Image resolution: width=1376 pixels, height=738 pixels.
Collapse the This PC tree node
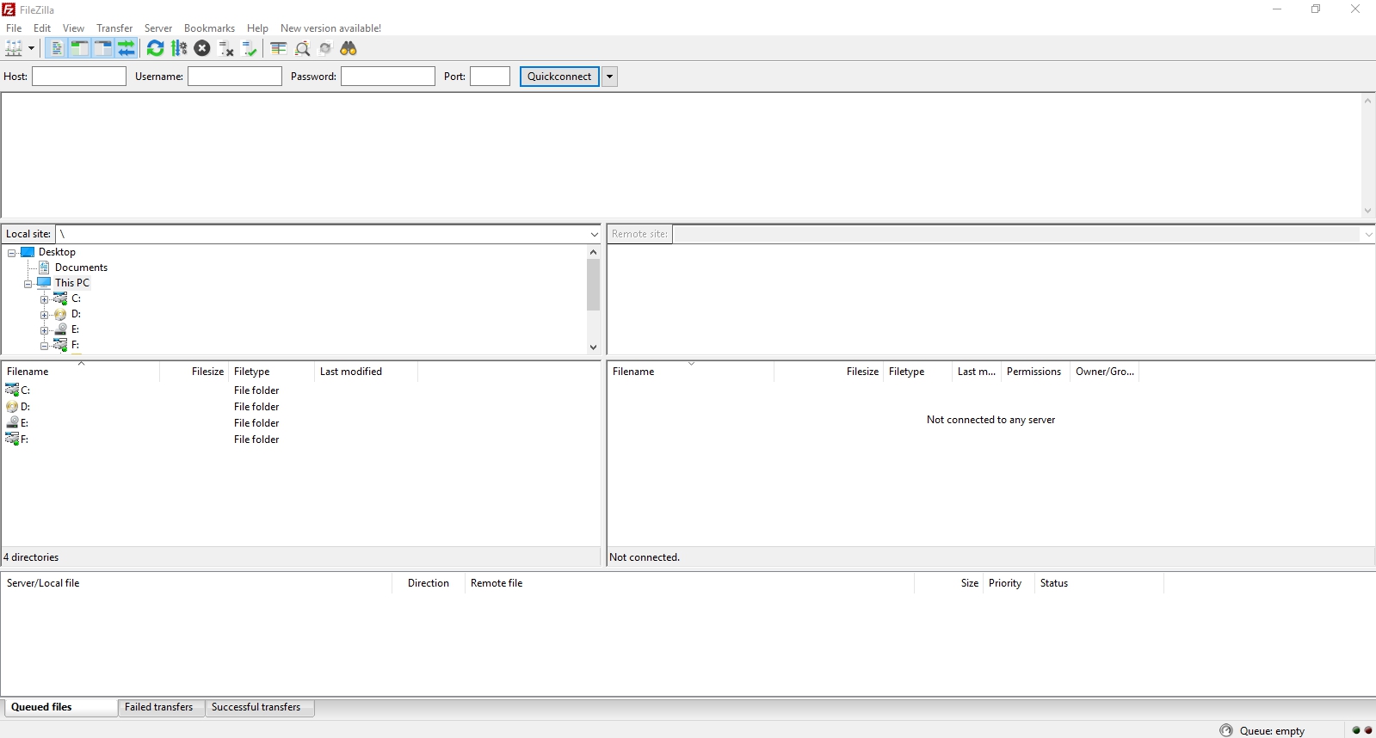[28, 284]
